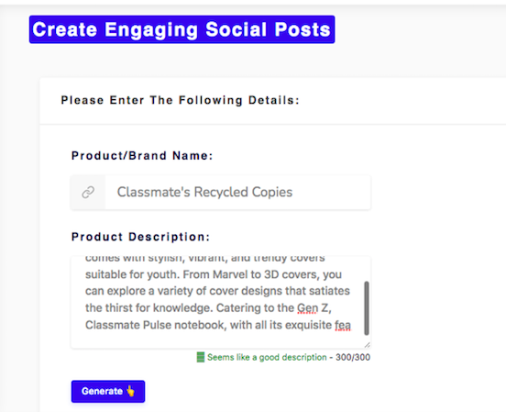Click the scrollbar track above the thumb
The image size is (506, 412).
tap(367, 269)
